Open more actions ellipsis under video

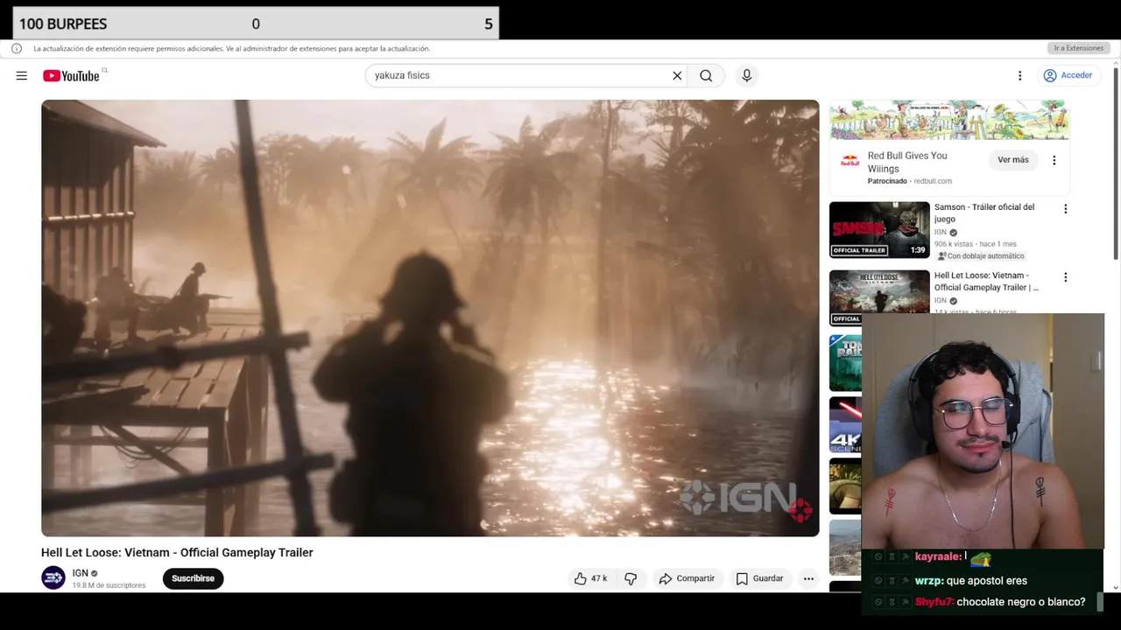point(808,578)
